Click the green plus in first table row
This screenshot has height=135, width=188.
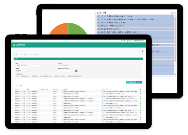click(140, 91)
